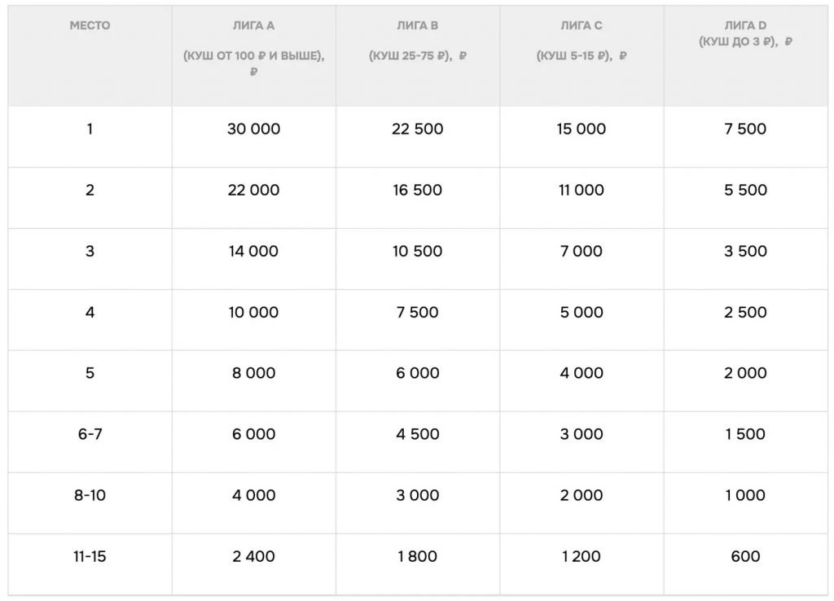Click the 5 500 cell in Лига D
Screen dimensions: 834x601
[745, 190]
